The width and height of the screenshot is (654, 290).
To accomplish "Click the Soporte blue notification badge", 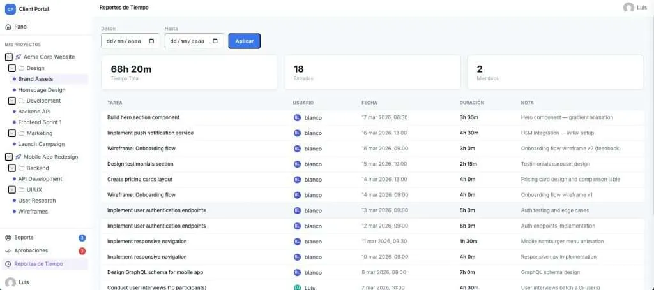I will [82, 238].
